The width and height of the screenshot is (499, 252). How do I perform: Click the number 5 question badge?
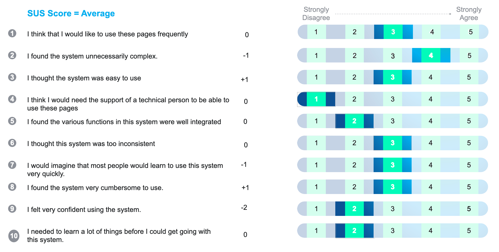coord(12,121)
